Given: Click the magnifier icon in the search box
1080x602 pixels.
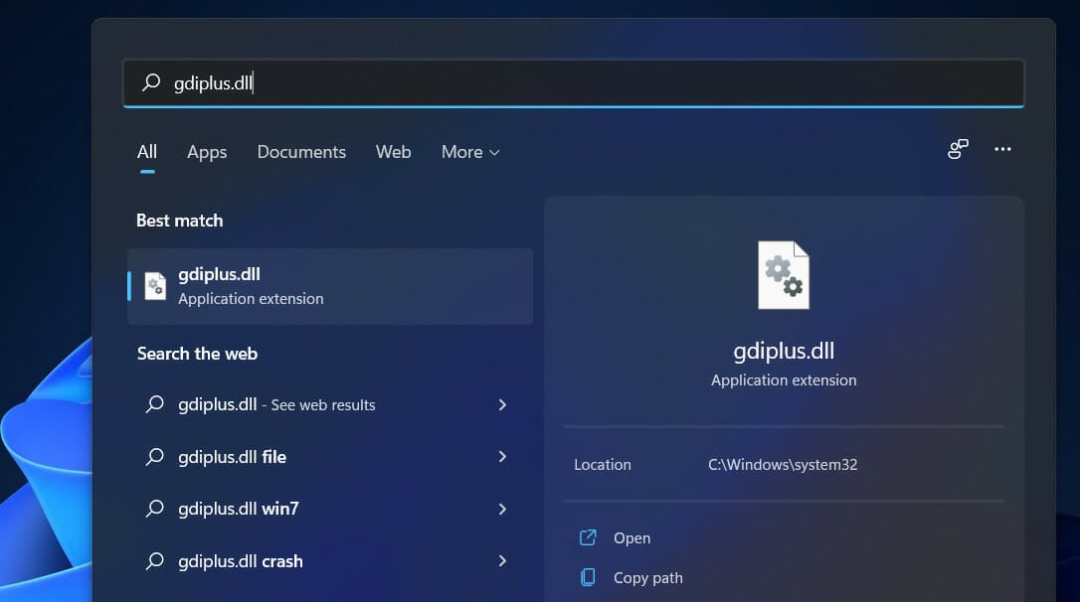Looking at the screenshot, I should click(151, 82).
